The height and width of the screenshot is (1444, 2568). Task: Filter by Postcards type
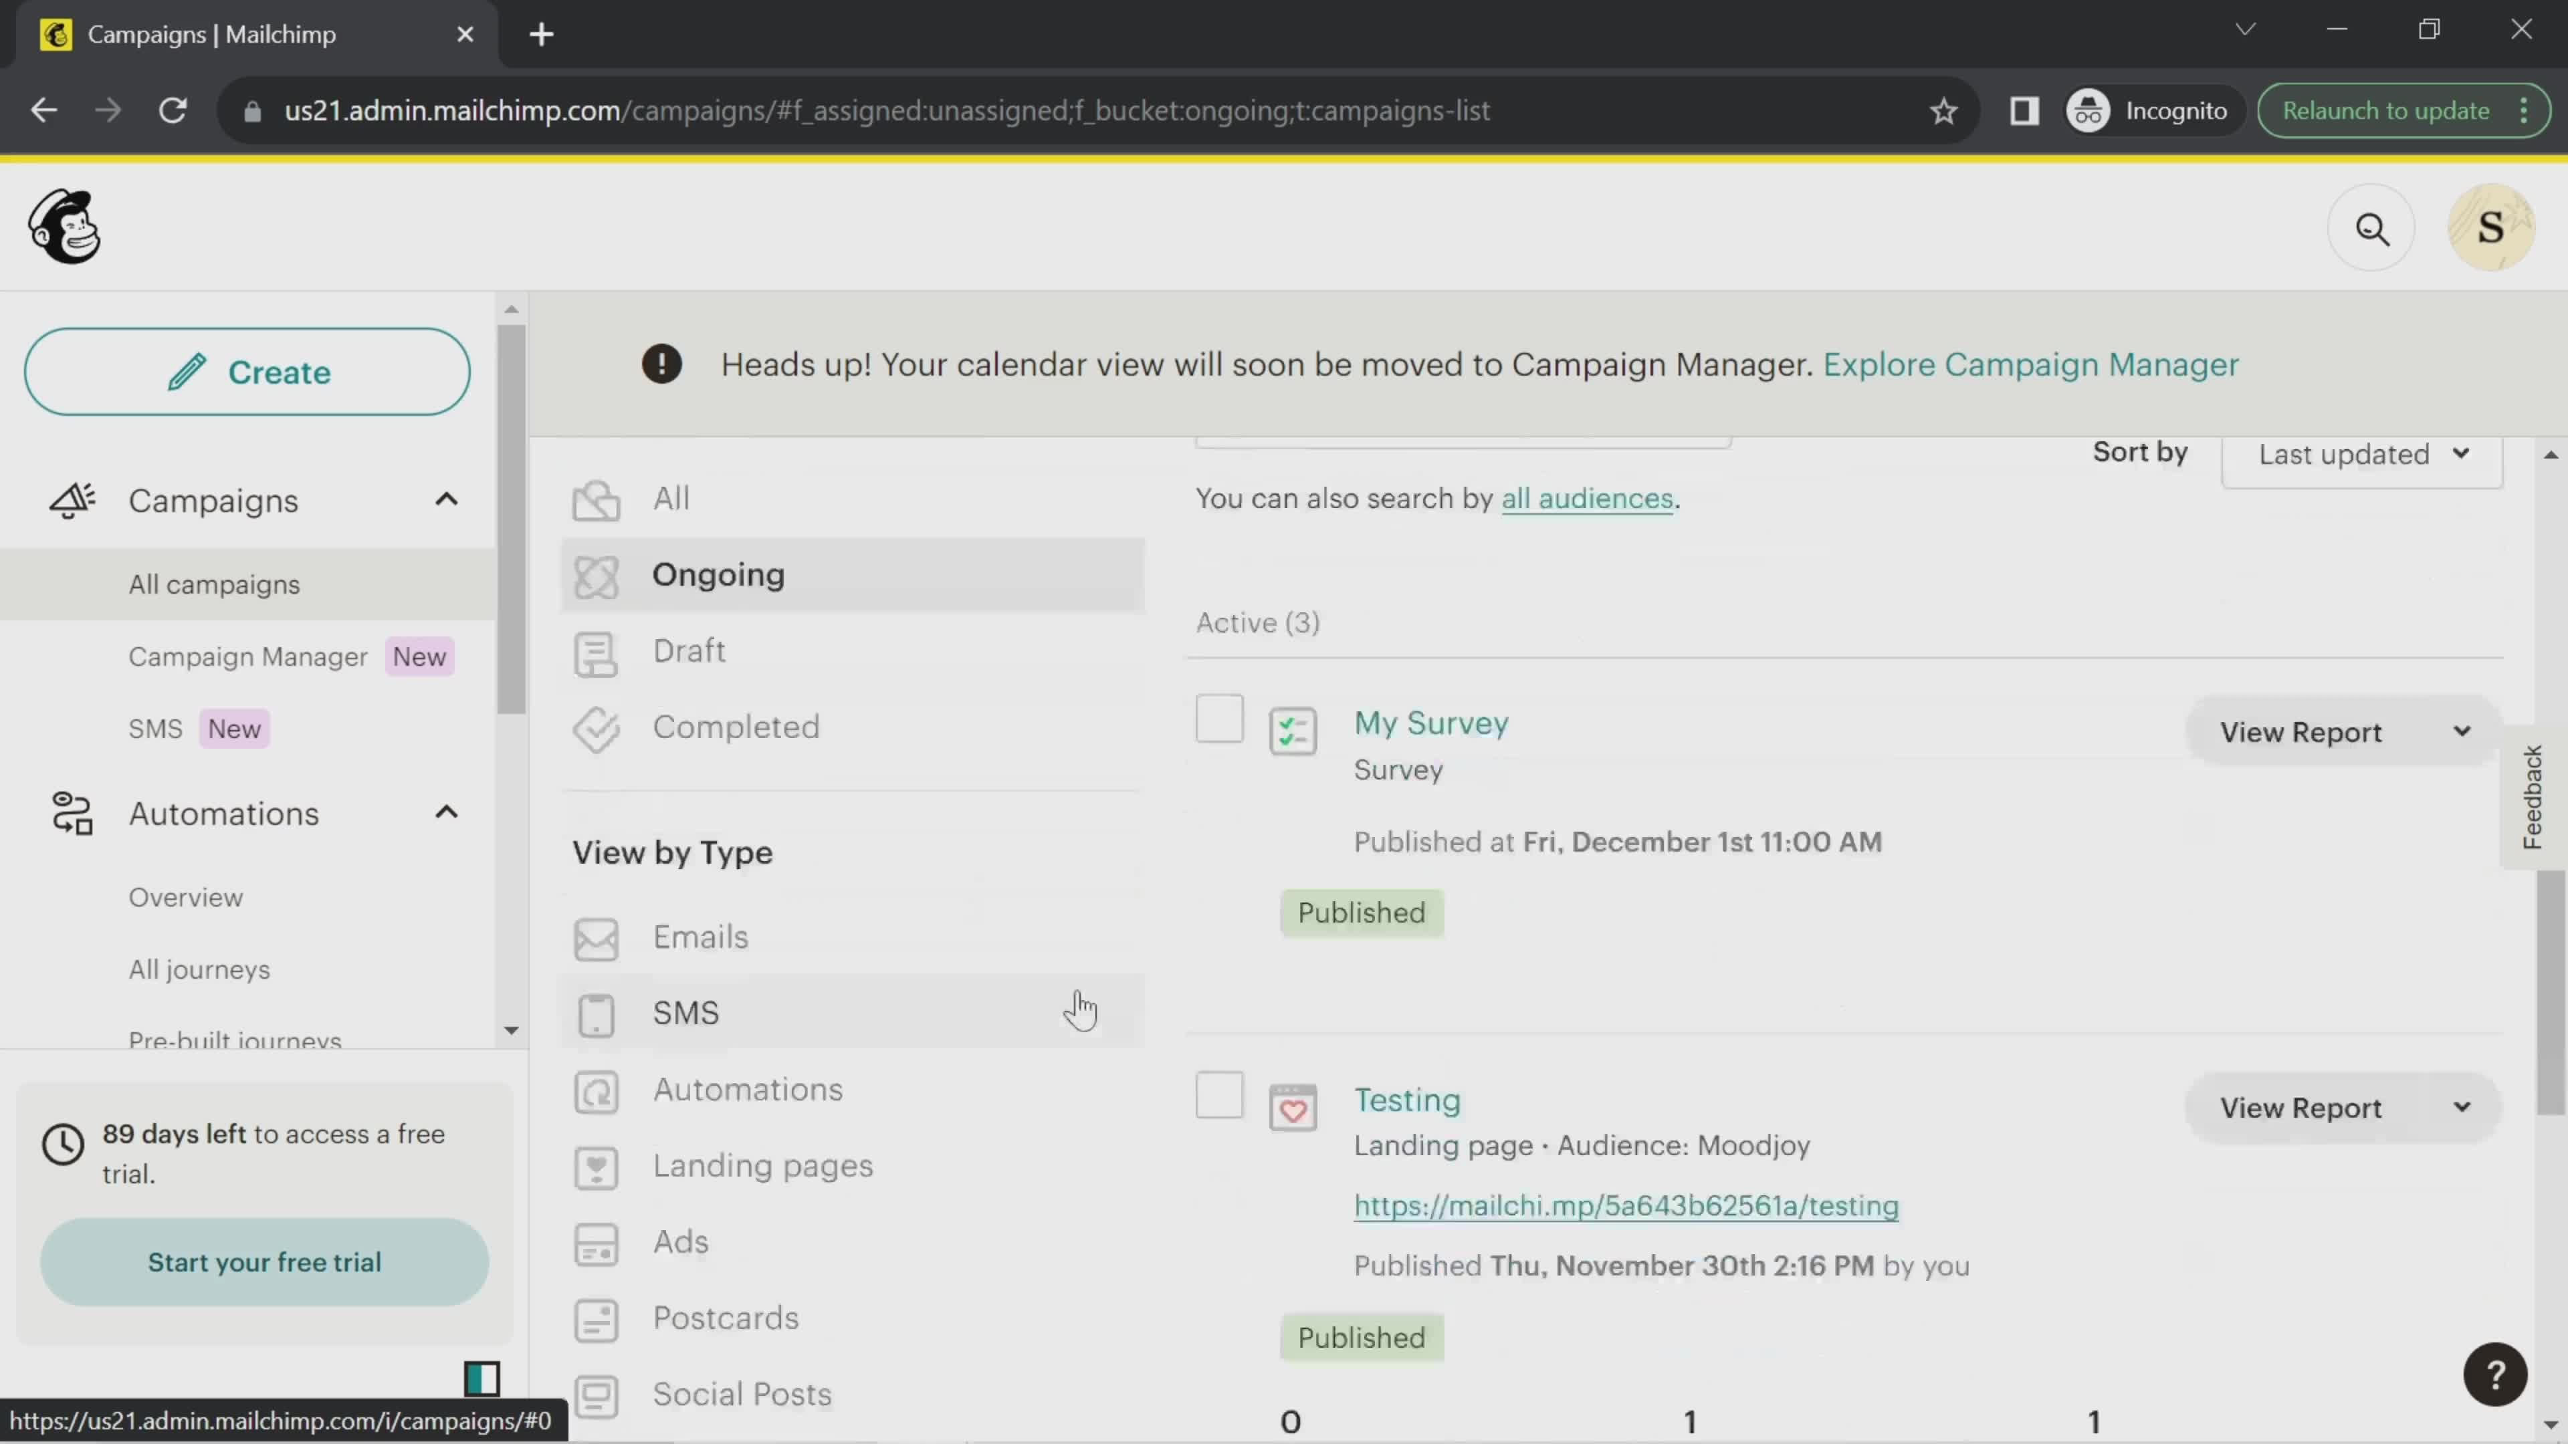pos(853,1318)
